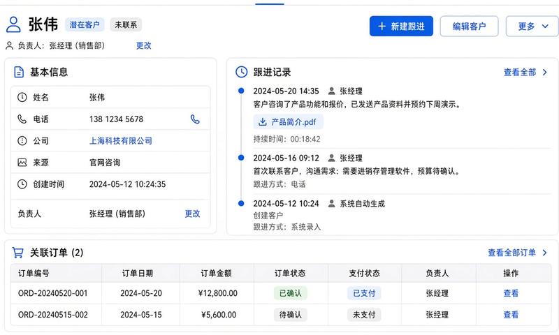The image size is (559, 335).
Task: Click the icon in the 公司 row
Action: [22, 140]
